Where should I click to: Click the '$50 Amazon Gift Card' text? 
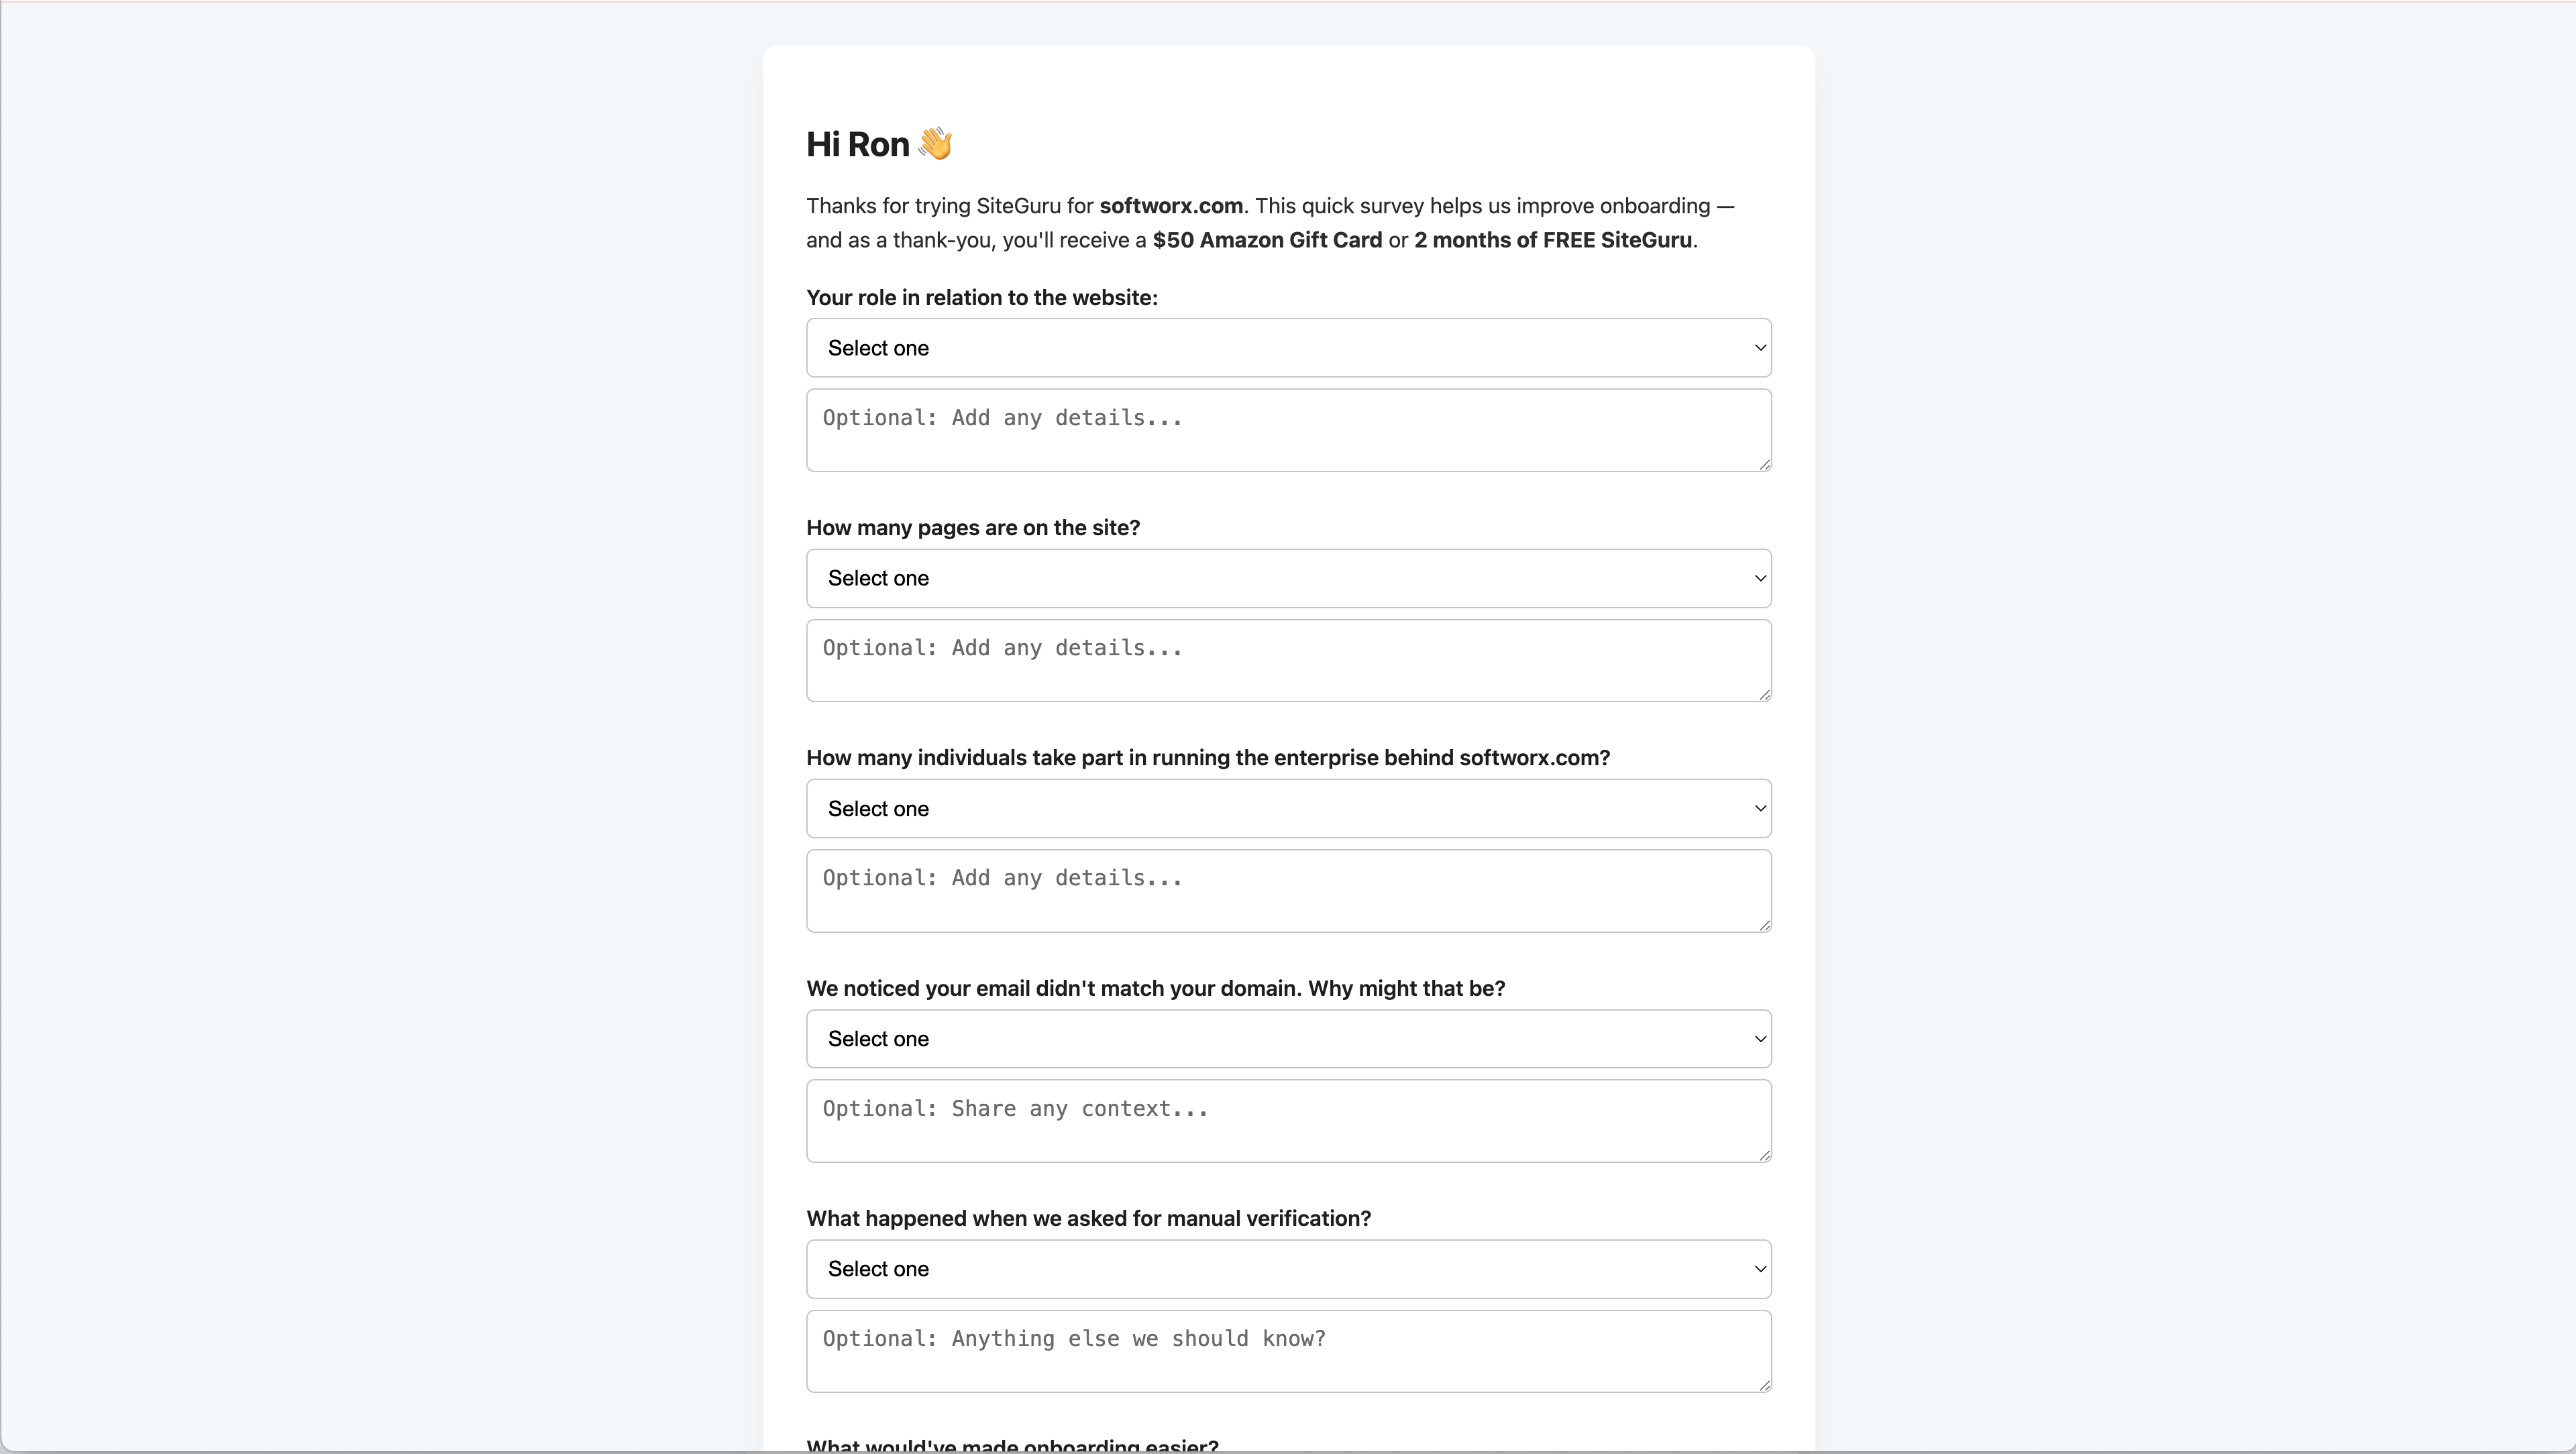(1267, 240)
